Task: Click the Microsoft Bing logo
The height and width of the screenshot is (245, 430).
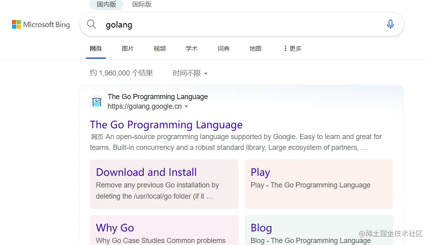Action: coord(41,25)
